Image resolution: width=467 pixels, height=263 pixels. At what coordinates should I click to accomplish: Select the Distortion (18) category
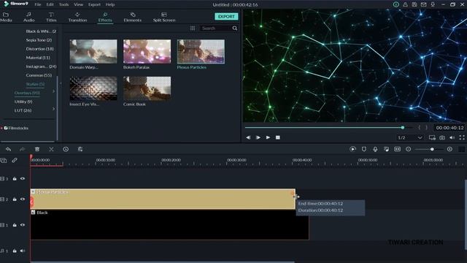click(x=39, y=49)
